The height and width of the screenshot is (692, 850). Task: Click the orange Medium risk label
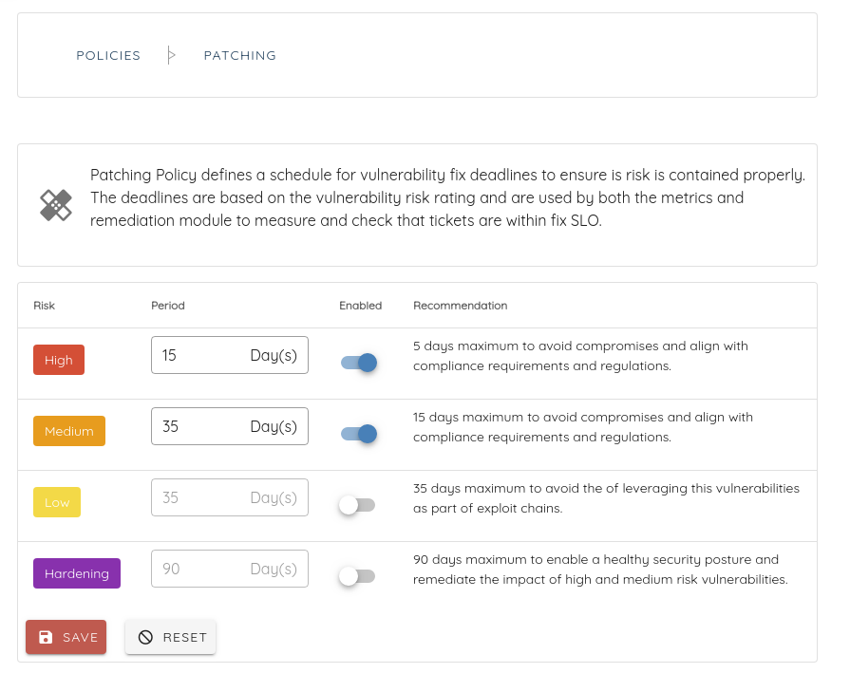[x=69, y=431]
